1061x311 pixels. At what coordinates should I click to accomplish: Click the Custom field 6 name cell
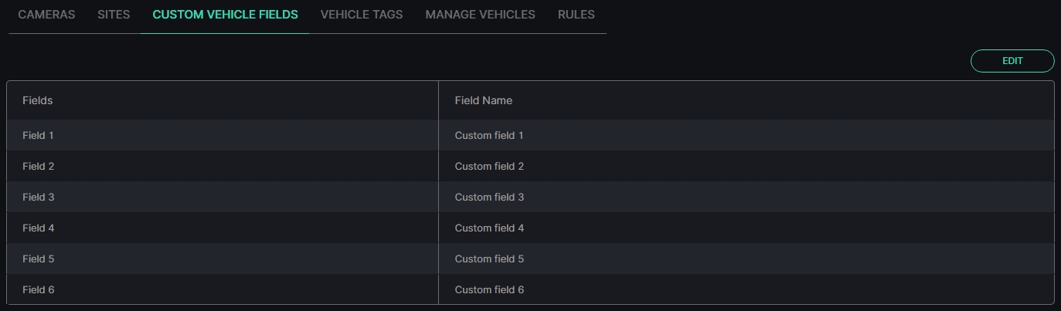(x=746, y=289)
